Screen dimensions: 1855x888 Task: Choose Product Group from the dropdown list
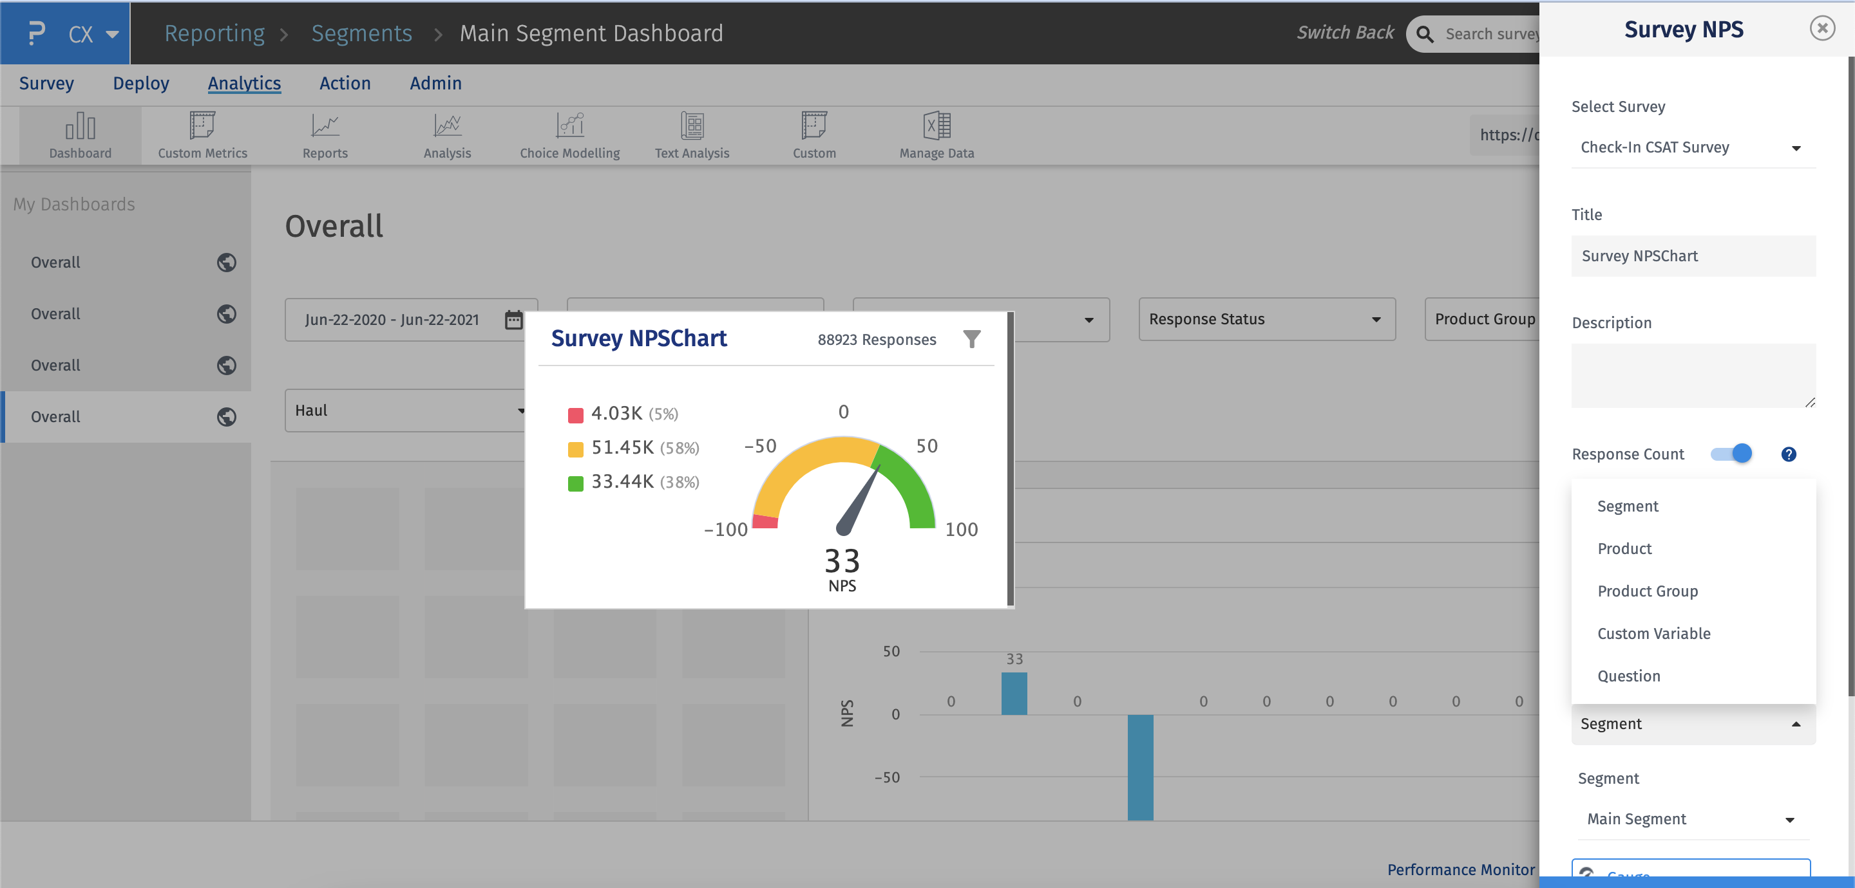1693,591
